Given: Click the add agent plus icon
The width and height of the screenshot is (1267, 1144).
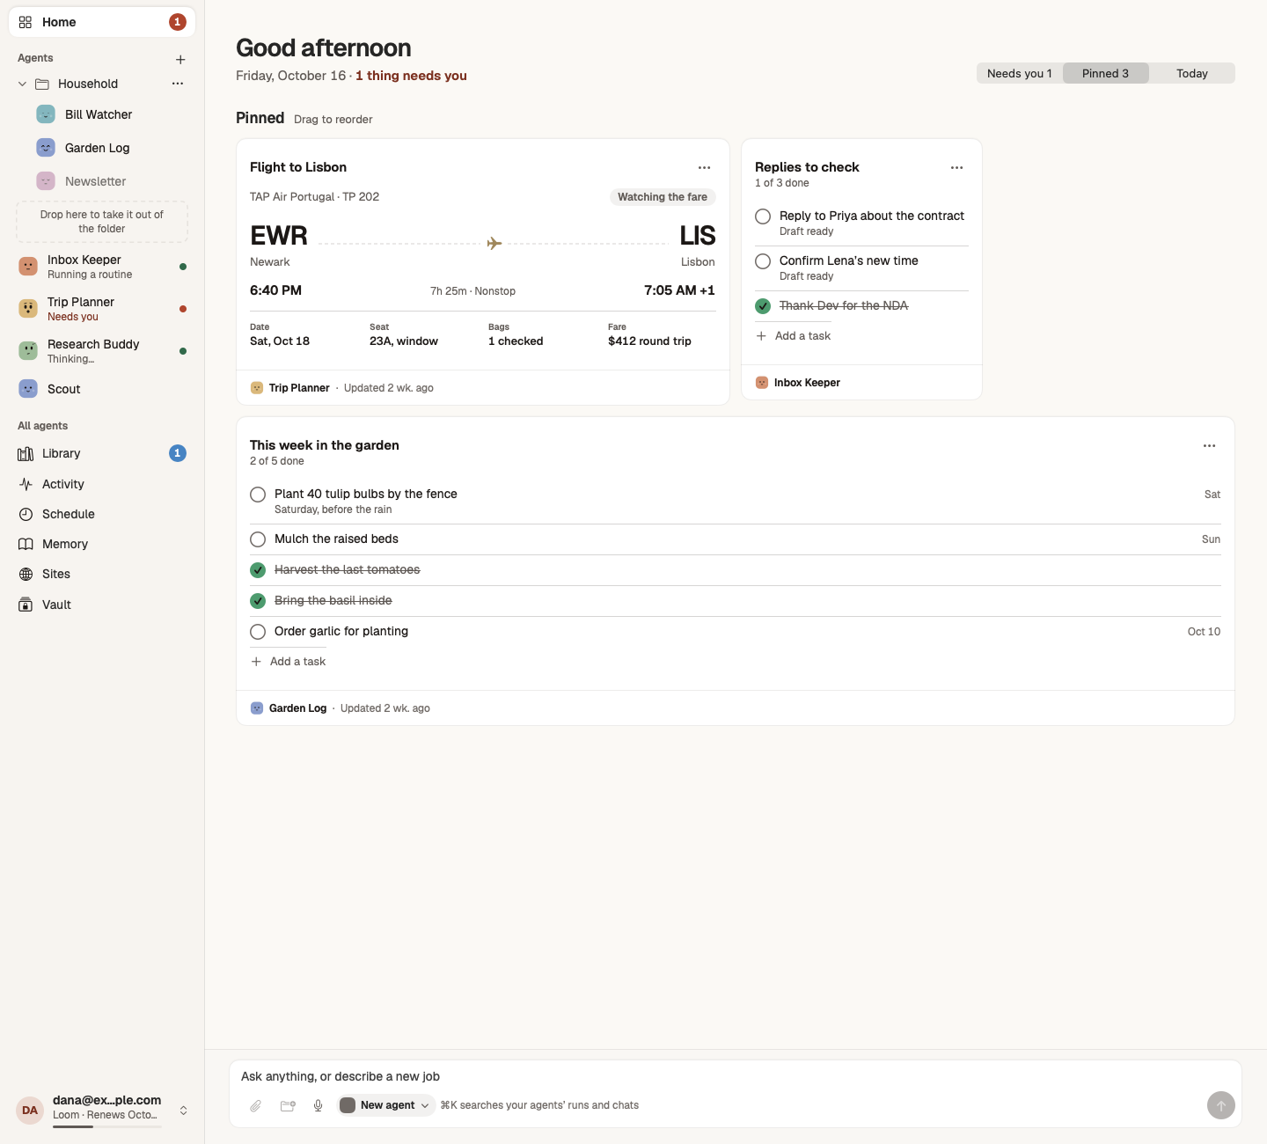Looking at the screenshot, I should click(180, 60).
